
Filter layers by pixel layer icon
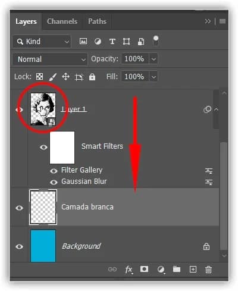(83, 41)
